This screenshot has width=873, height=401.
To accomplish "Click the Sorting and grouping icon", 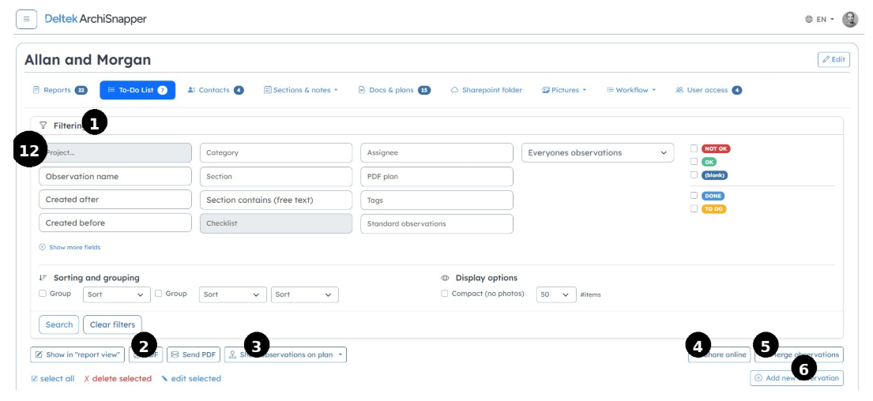I will click(43, 278).
